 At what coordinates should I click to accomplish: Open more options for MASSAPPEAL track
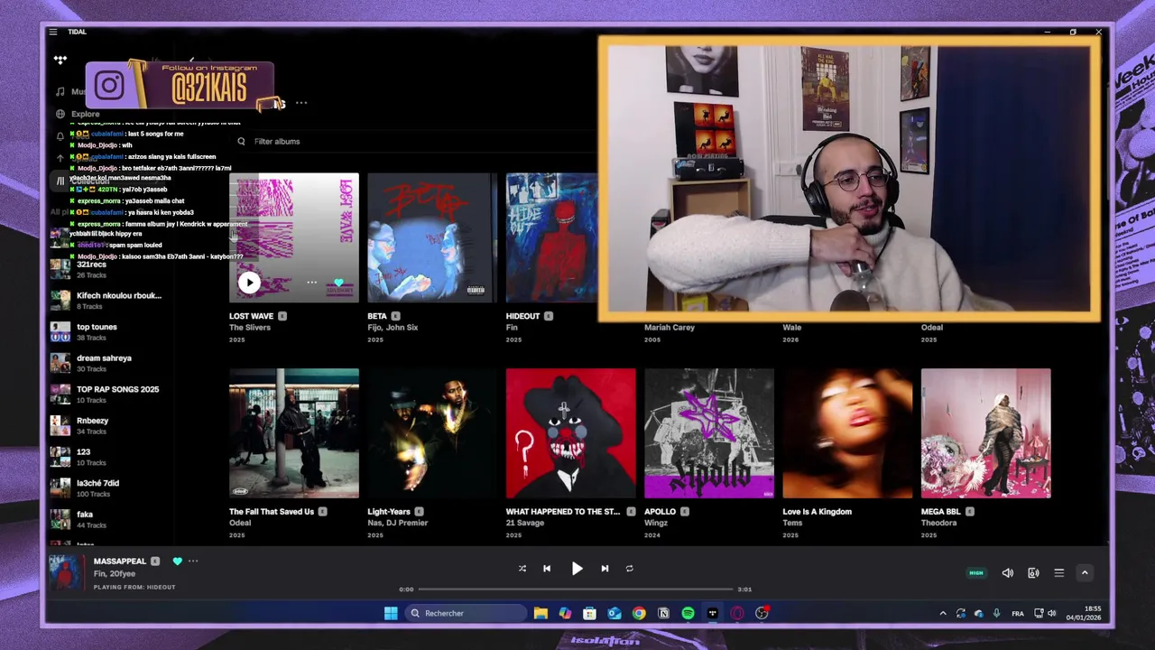pos(193,562)
